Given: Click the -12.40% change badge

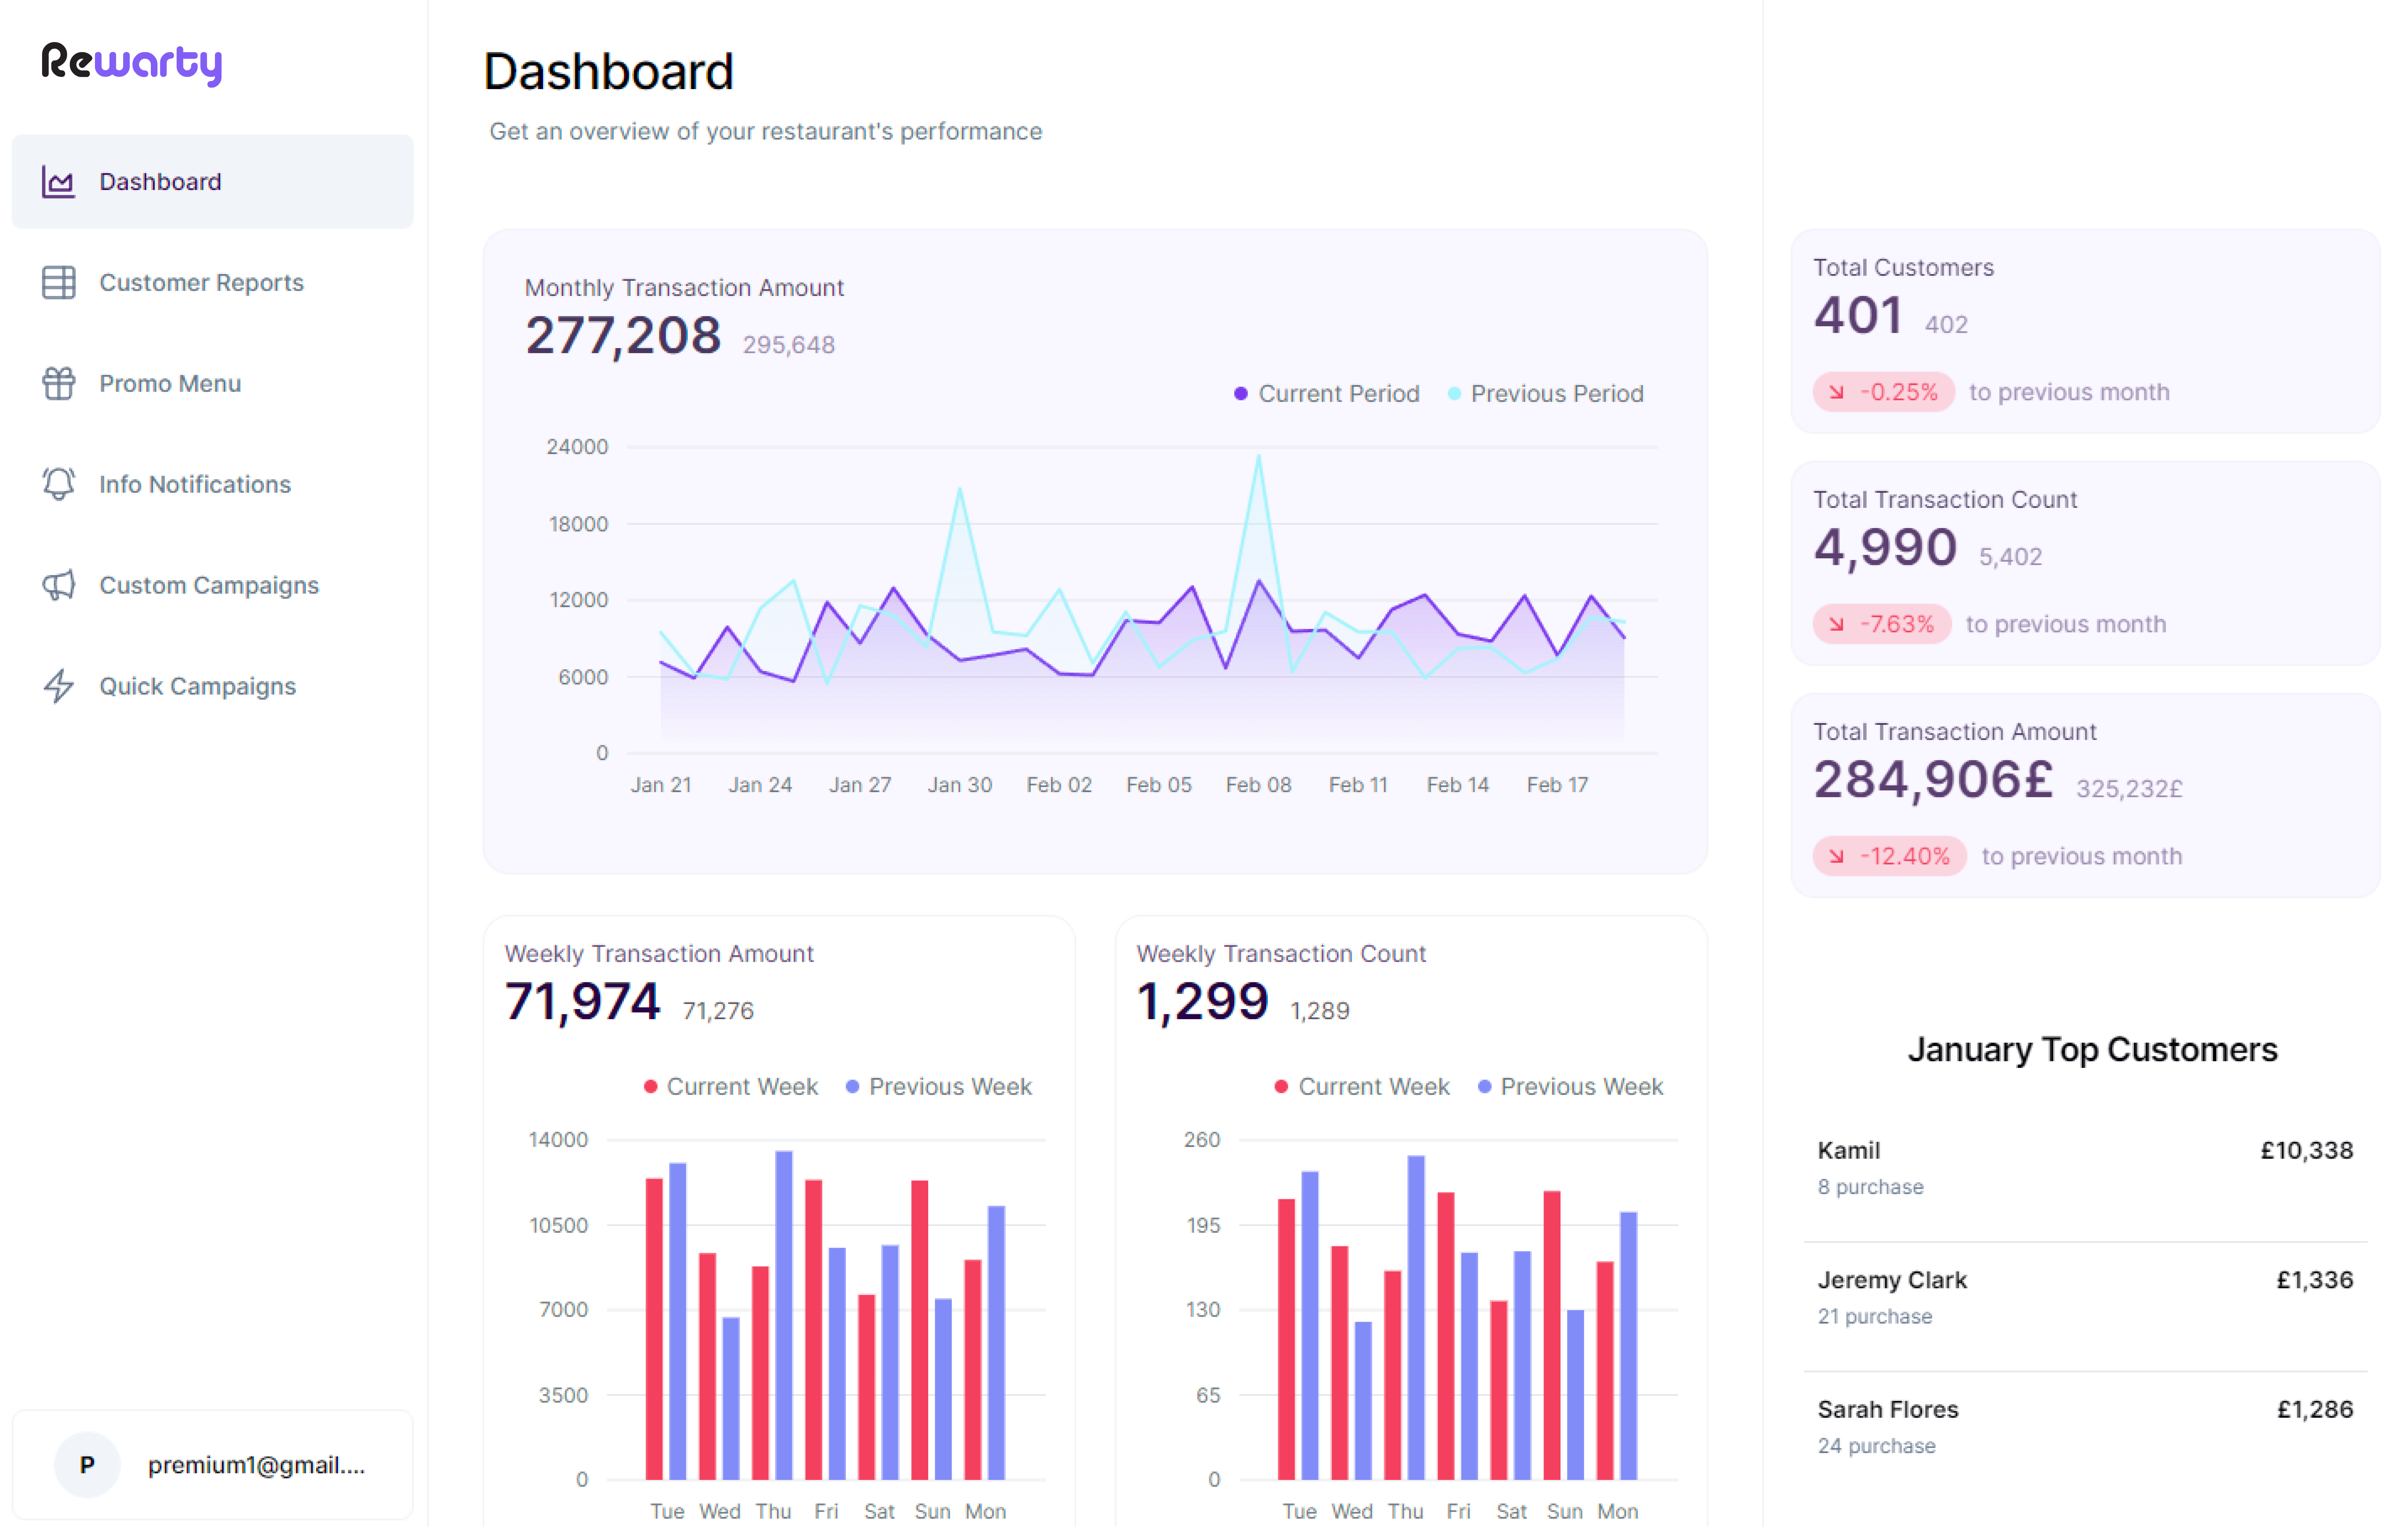Looking at the screenshot, I should click(1890, 856).
